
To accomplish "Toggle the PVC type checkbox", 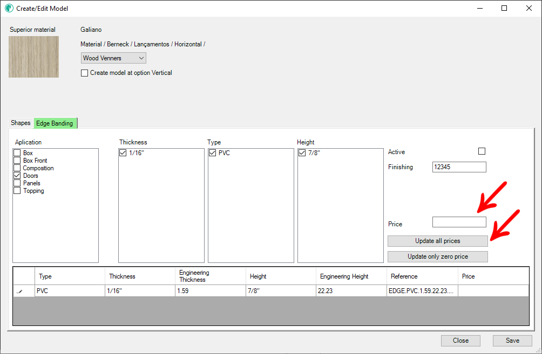I will 212,154.
